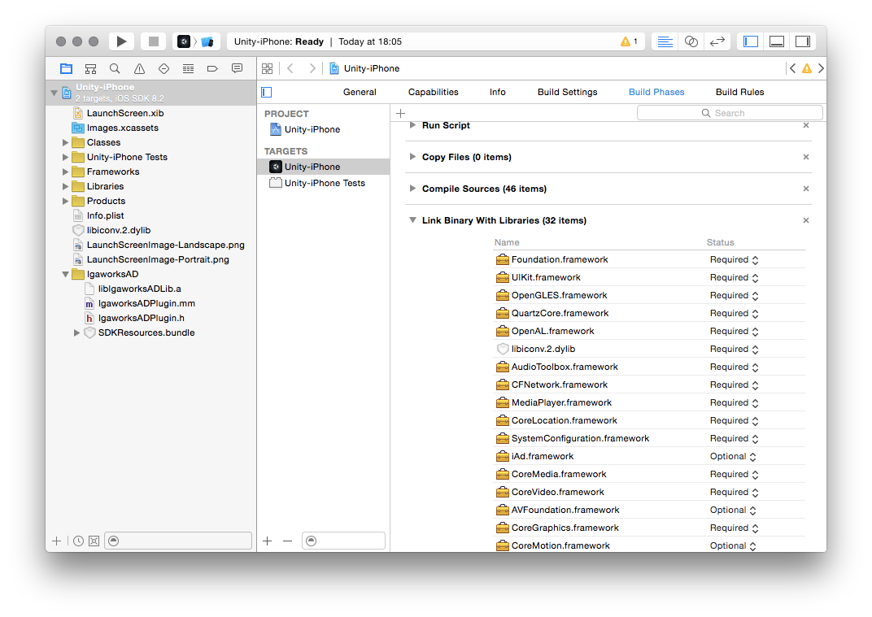Image resolution: width=872 pixels, height=617 pixels.
Task: Open the Find navigator magnifier icon
Action: coord(115,68)
